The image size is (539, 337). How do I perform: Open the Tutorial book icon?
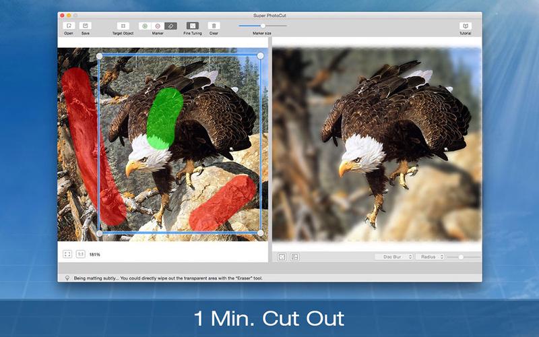465,26
